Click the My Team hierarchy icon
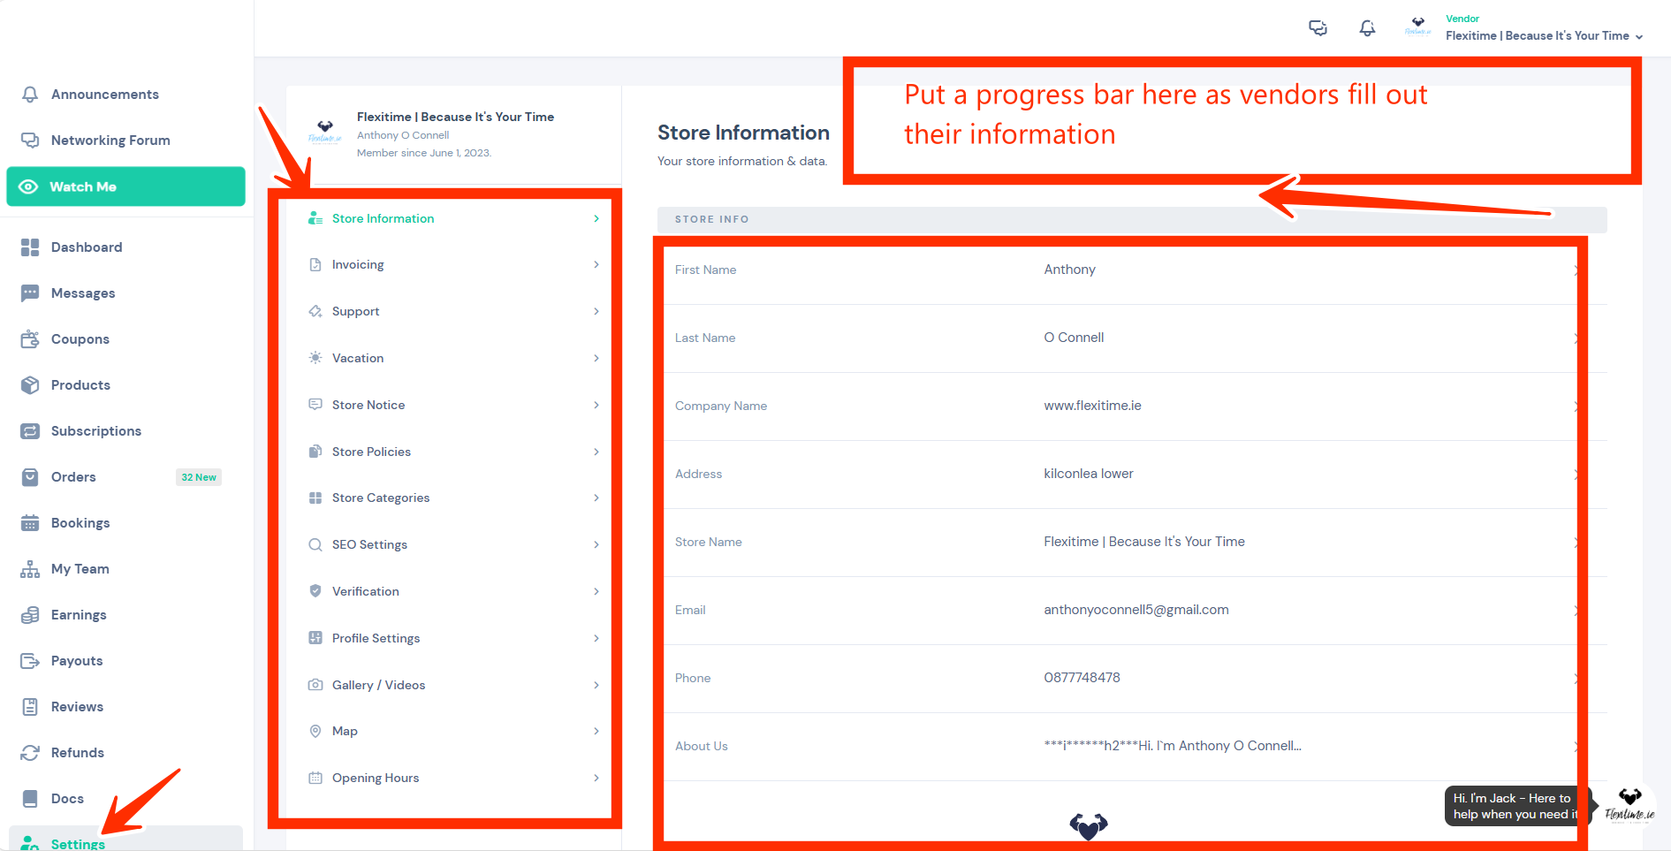The height and width of the screenshot is (851, 1671). click(30, 569)
